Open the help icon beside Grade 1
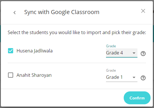This screenshot has width=154, height=108. click(143, 78)
